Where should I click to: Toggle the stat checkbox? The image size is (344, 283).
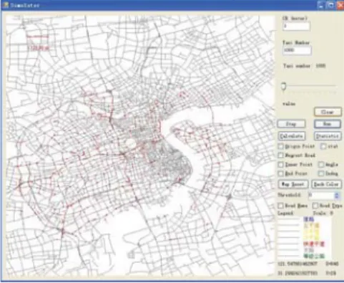point(323,146)
